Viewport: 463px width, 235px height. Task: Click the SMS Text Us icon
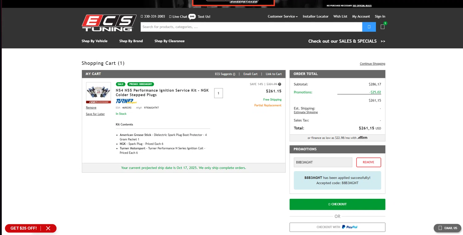tap(192, 17)
